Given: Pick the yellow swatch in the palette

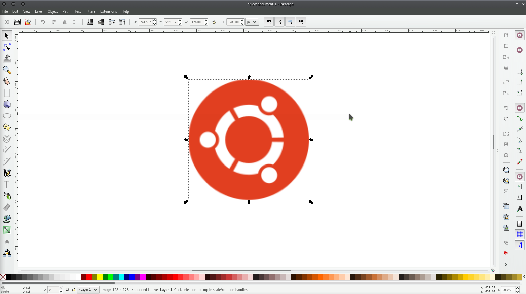Looking at the screenshot, I should pyautogui.click(x=100, y=277).
